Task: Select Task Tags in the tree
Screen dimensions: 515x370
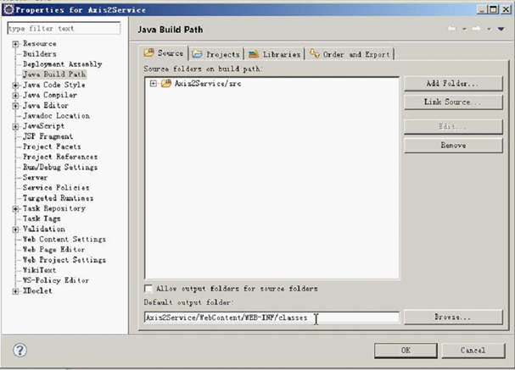Action: (x=42, y=218)
